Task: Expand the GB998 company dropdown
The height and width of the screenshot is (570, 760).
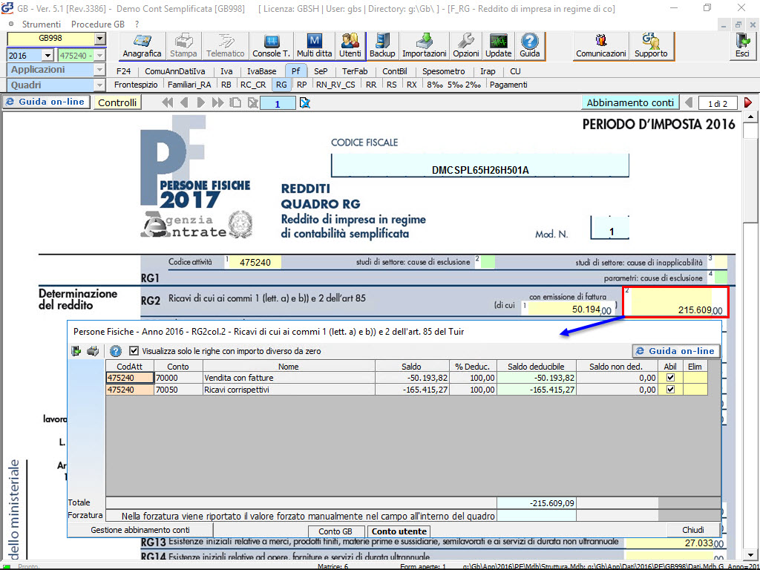Action: [100, 39]
